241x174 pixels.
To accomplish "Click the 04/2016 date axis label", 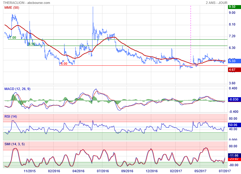I will point(78,171).
